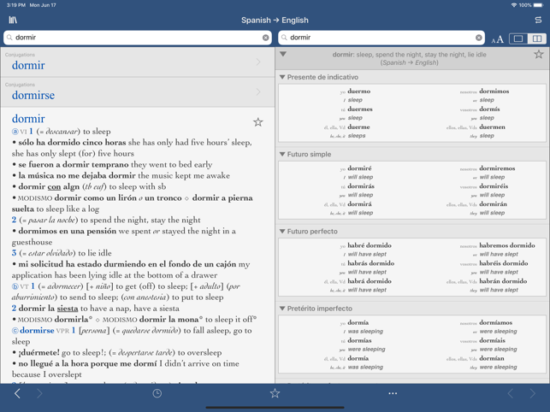Select the 'dormiré' conjugation
Screen dimensions: 550x412
pos(359,168)
